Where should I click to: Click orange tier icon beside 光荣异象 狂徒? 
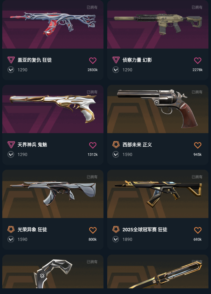tap(11, 229)
